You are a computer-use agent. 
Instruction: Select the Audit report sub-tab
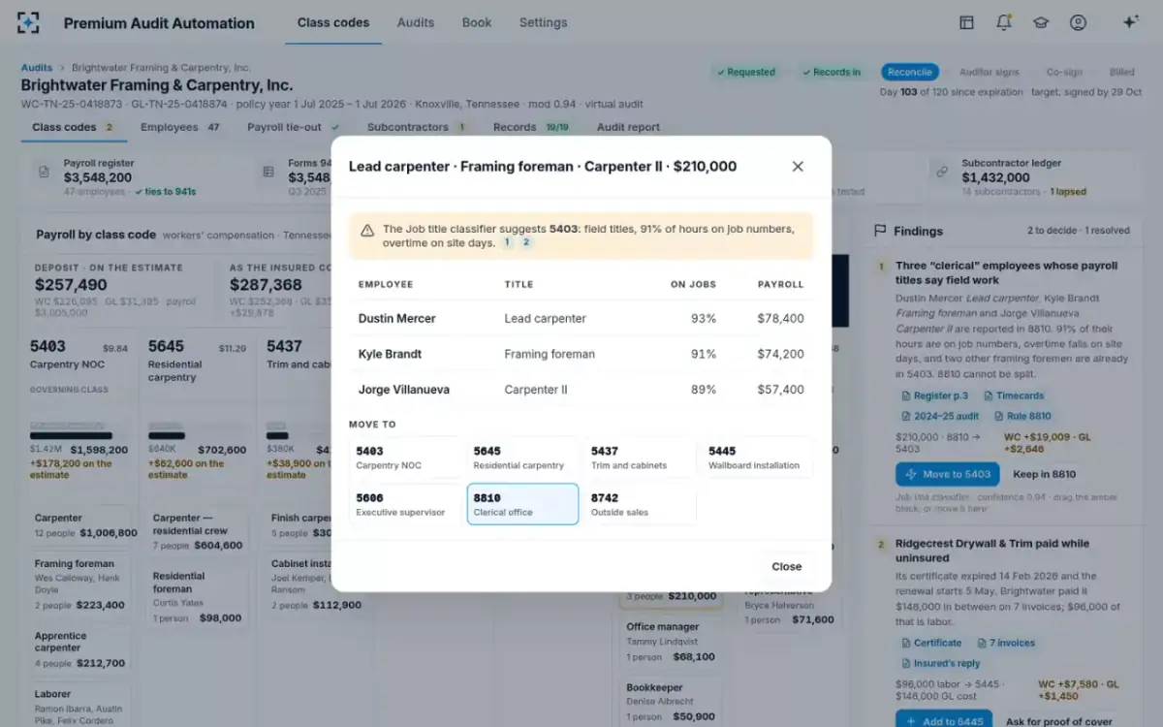(628, 127)
